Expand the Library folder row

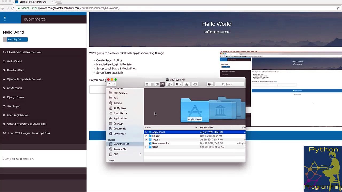pyautogui.click(x=146, y=136)
